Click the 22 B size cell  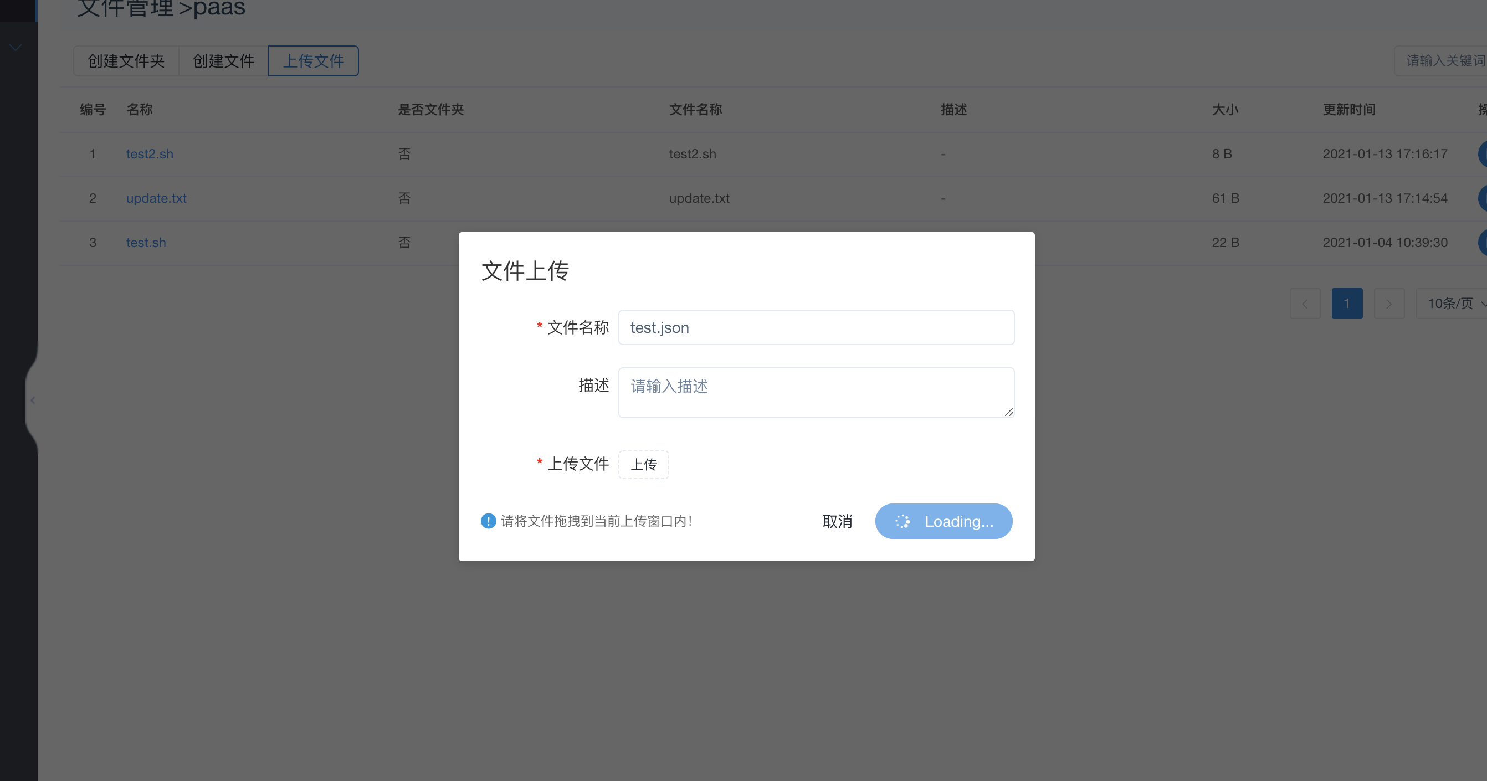pyautogui.click(x=1226, y=243)
